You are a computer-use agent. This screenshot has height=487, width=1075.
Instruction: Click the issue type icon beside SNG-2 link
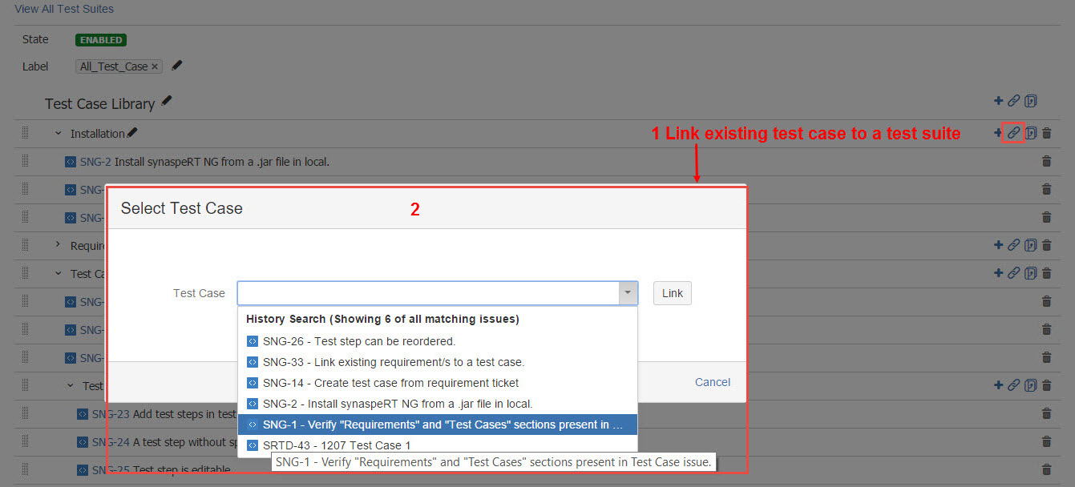point(71,162)
